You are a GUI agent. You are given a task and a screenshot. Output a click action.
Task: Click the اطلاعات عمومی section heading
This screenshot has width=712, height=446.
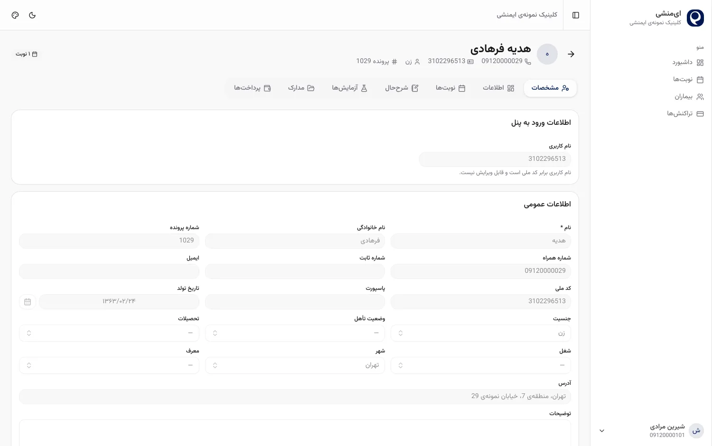pyautogui.click(x=547, y=204)
